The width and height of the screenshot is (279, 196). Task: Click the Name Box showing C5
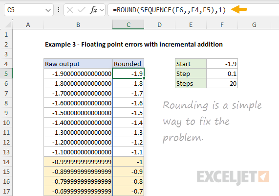[x=29, y=10]
